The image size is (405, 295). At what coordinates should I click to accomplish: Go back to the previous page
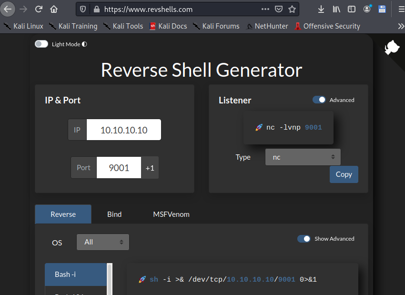8,10
